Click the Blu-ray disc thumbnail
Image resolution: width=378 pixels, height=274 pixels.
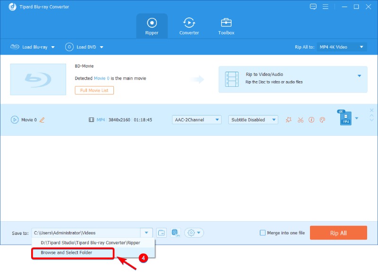point(38,79)
